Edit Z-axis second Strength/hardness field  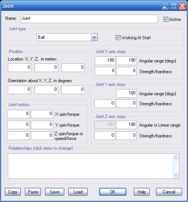click(126, 136)
